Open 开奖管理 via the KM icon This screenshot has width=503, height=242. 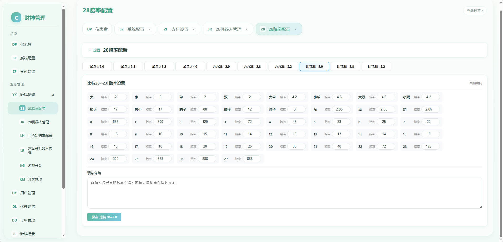pos(22,179)
